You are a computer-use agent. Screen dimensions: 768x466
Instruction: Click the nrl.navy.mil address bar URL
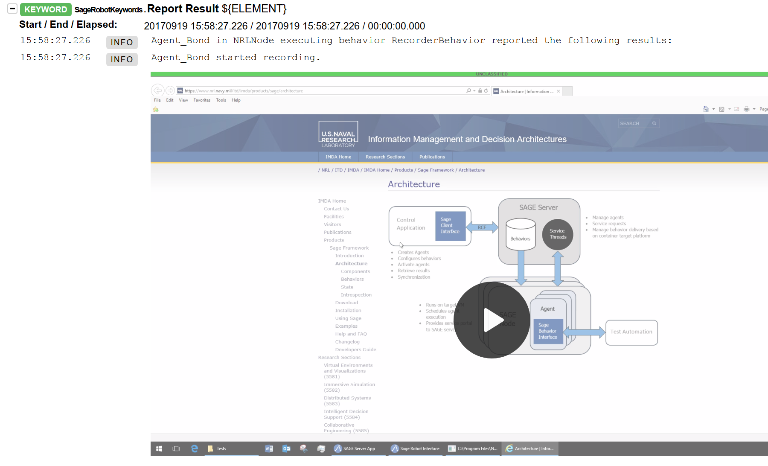tap(244, 91)
